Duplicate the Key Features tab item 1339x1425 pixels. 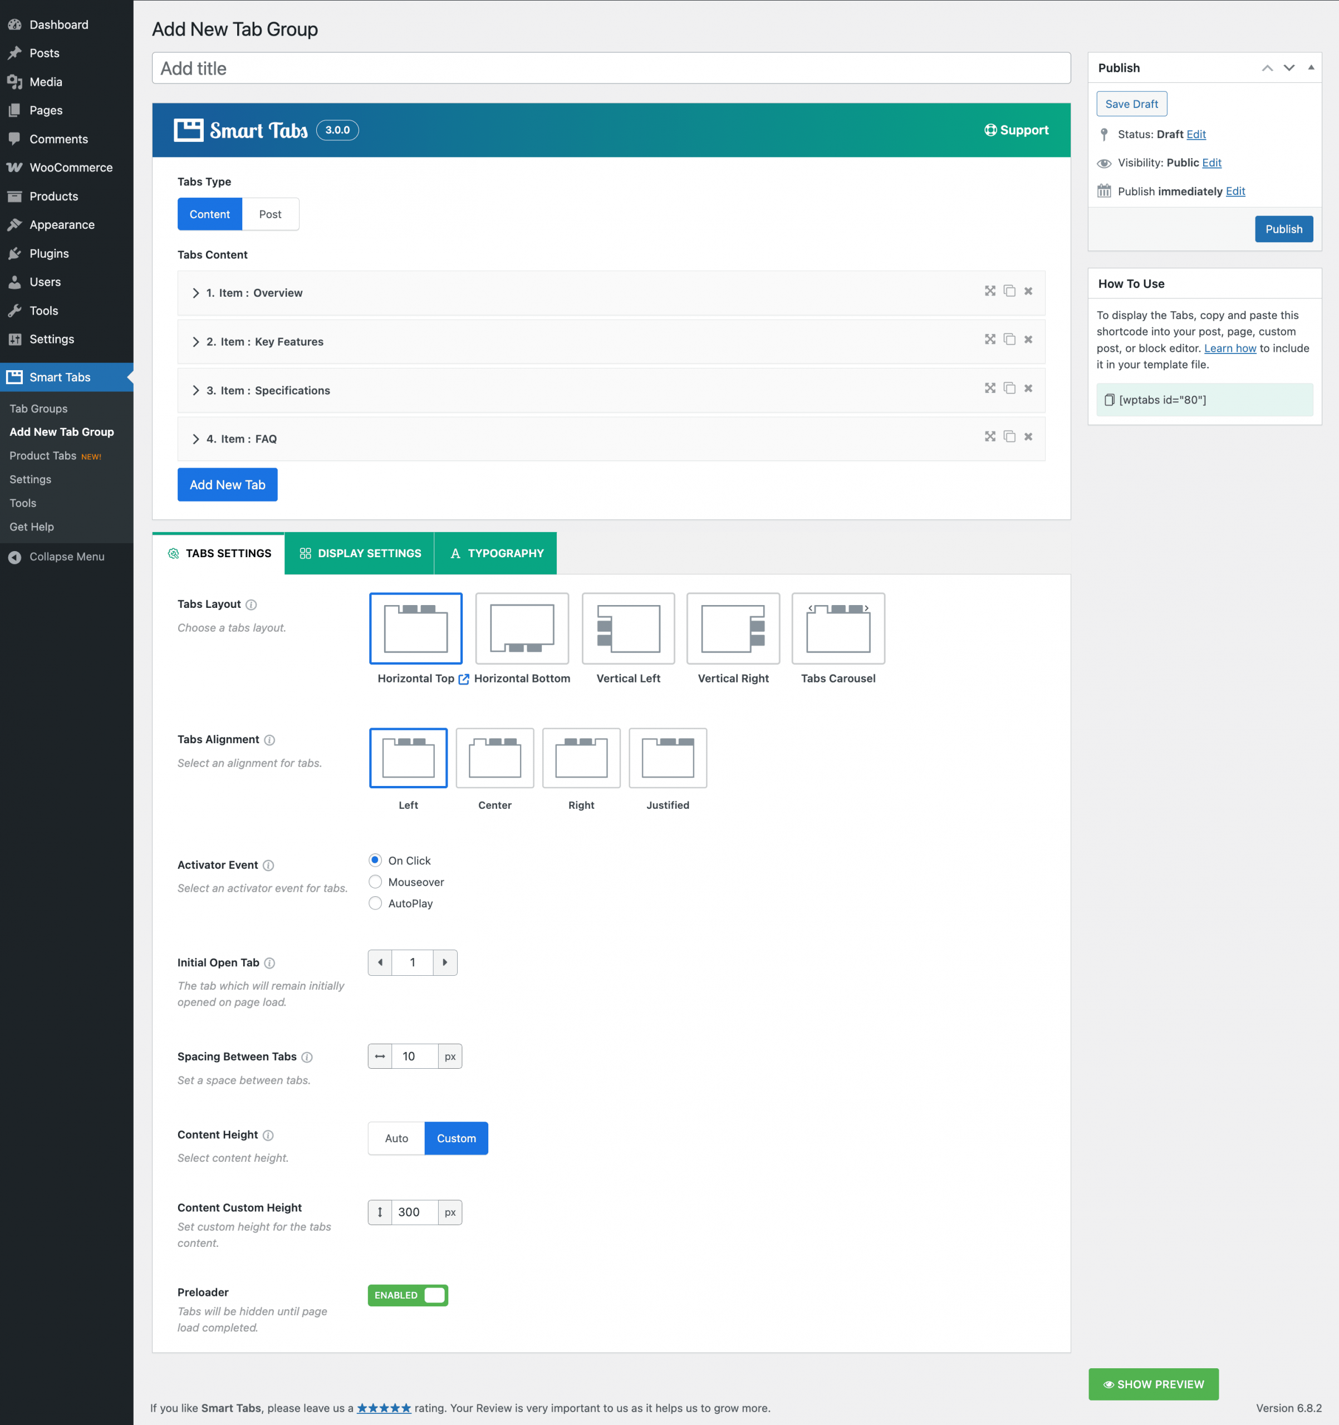coord(1009,340)
